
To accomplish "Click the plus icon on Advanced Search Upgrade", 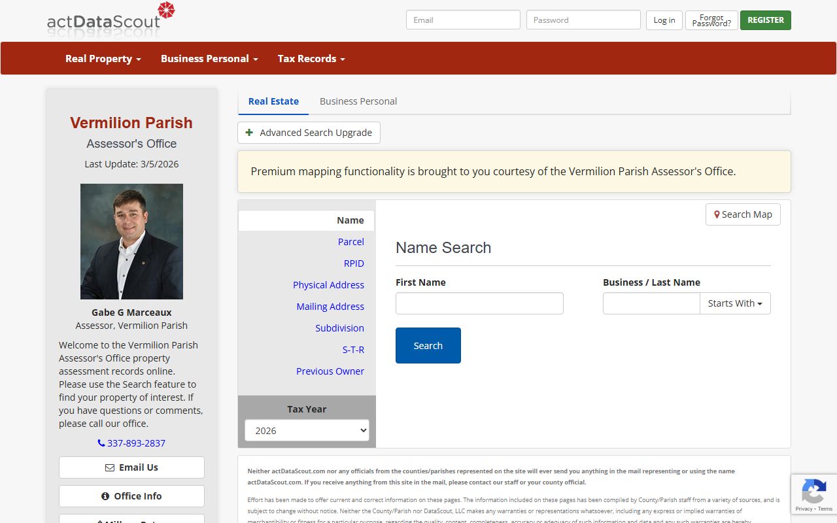I will point(249,132).
